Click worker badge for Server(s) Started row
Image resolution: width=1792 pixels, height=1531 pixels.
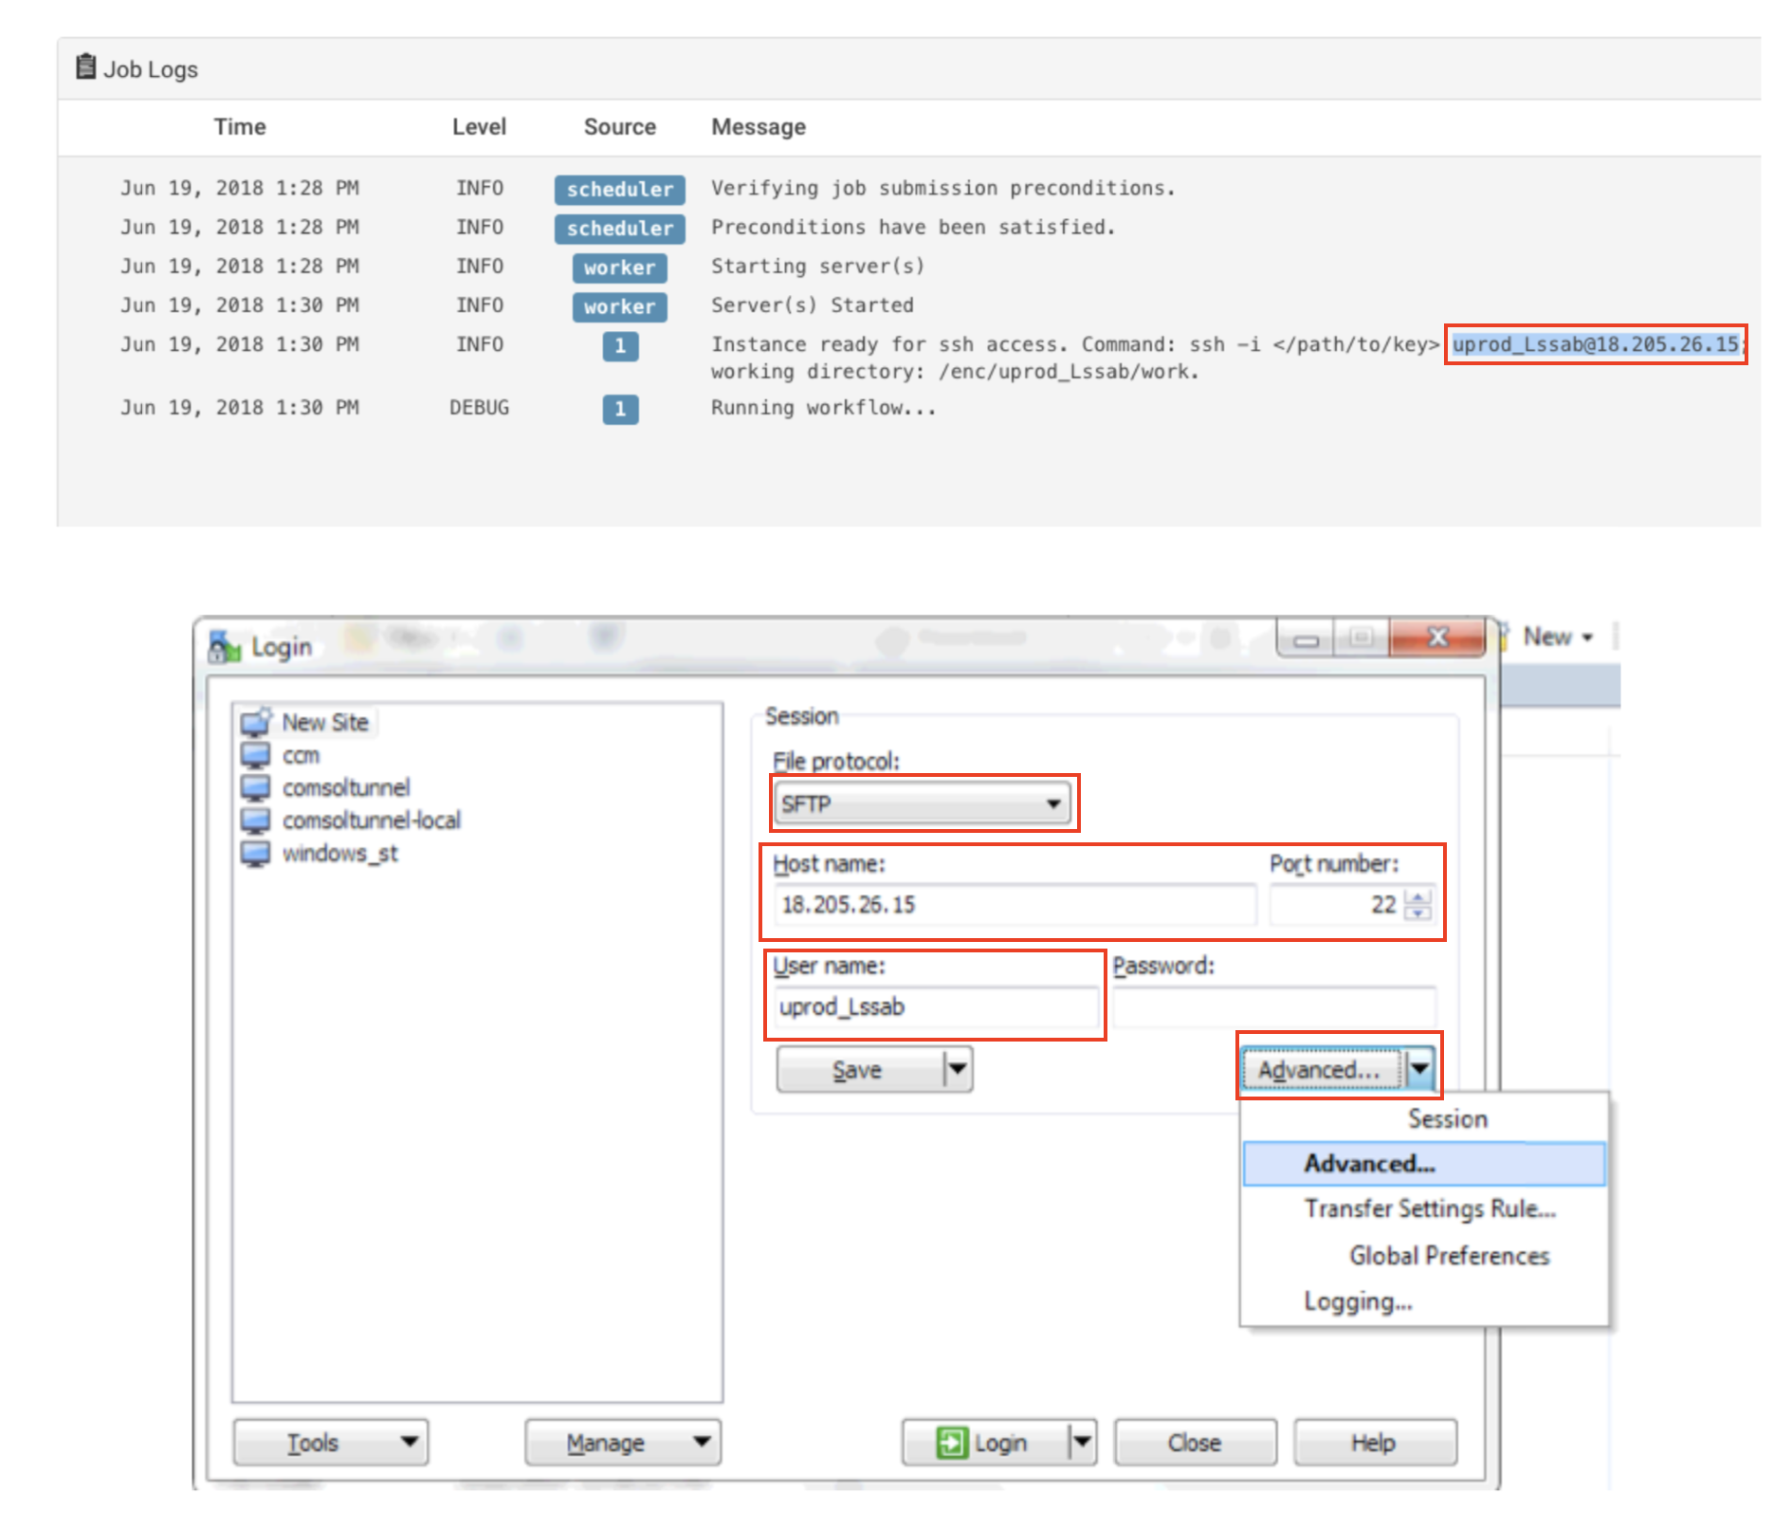(620, 306)
